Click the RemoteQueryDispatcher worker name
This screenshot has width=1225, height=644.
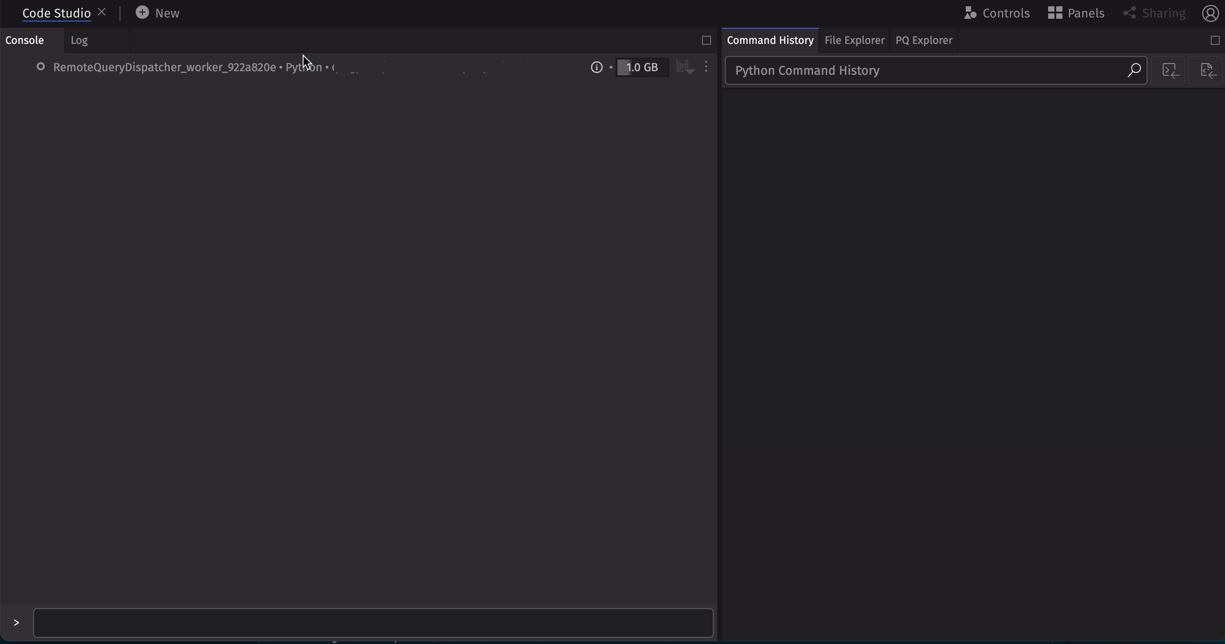point(164,67)
